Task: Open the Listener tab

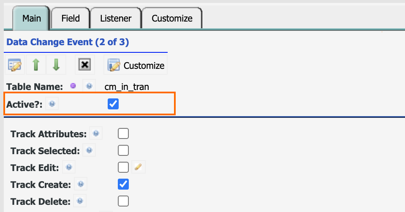Action: (x=116, y=18)
